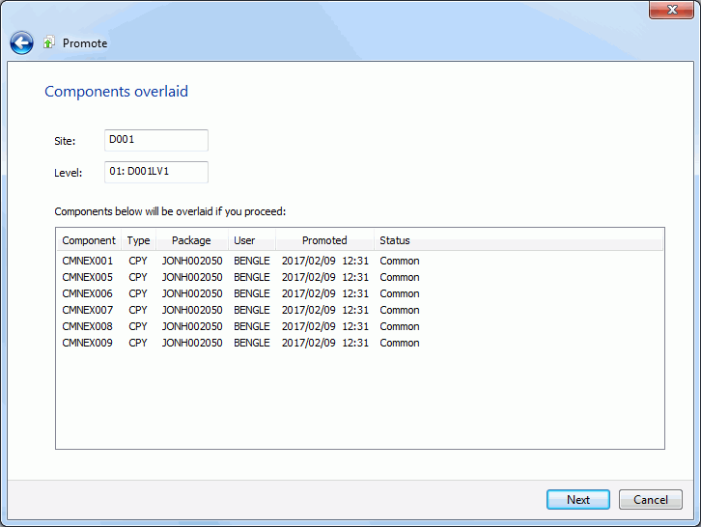Image resolution: width=701 pixels, height=527 pixels.
Task: Click the overlaid warning message text
Action: click(170, 211)
